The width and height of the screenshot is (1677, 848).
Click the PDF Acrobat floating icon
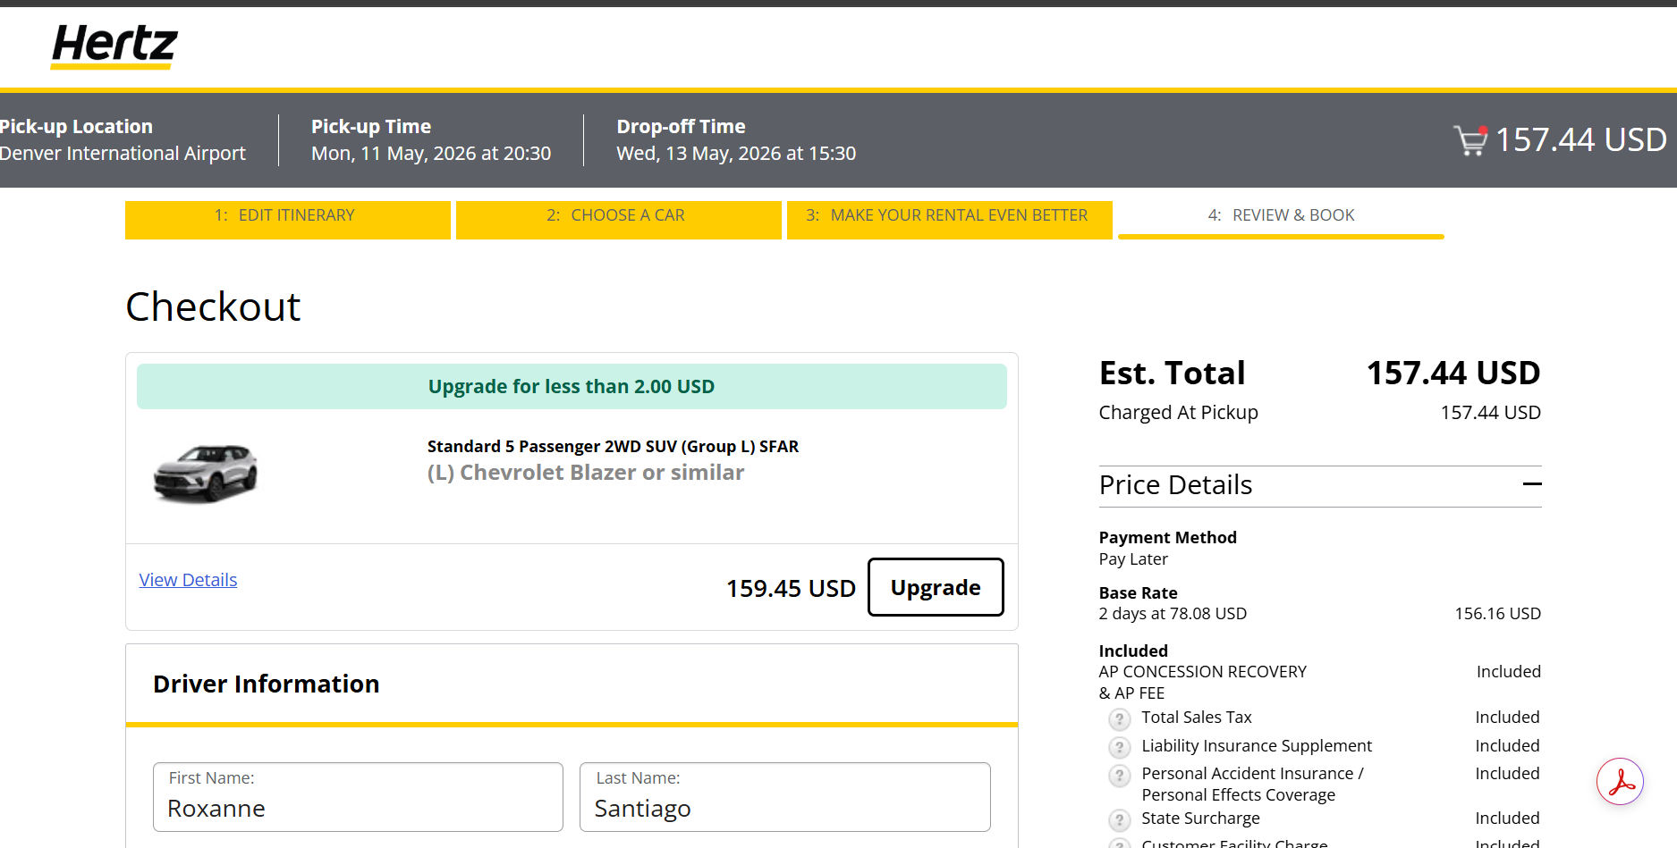[x=1621, y=782]
